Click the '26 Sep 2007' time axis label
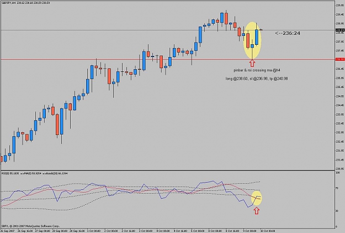 click(x=7, y=231)
